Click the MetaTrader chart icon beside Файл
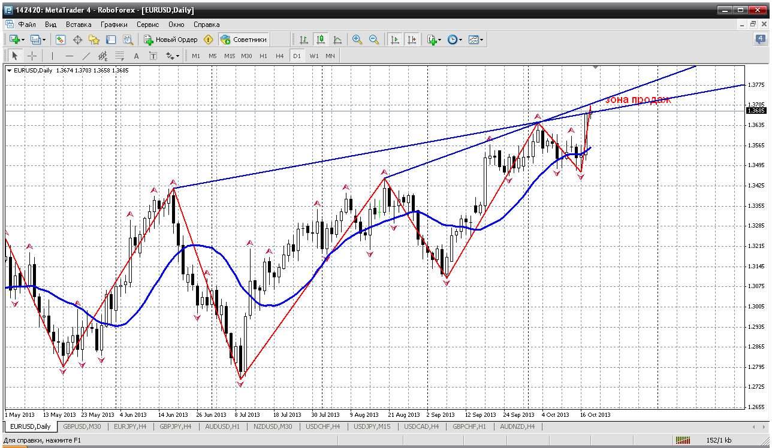This screenshot has width=772, height=448. coord(9,25)
